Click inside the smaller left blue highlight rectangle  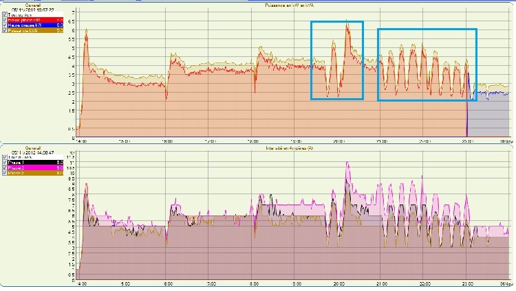(x=336, y=60)
